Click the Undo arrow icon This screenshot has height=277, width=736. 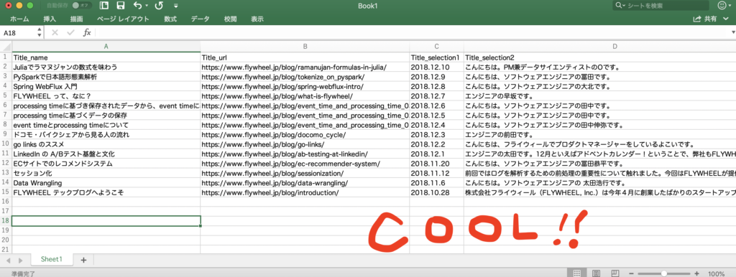(x=137, y=6)
